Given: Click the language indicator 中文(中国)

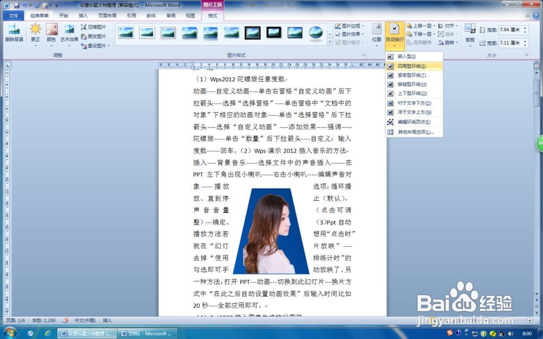Looking at the screenshot, I should (x=85, y=321).
